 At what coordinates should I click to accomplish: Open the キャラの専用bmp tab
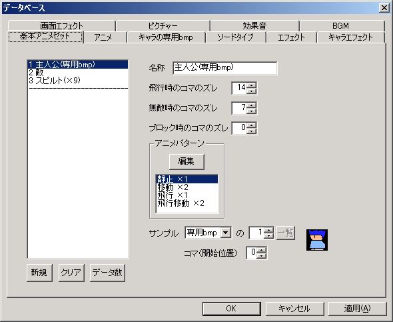166,37
